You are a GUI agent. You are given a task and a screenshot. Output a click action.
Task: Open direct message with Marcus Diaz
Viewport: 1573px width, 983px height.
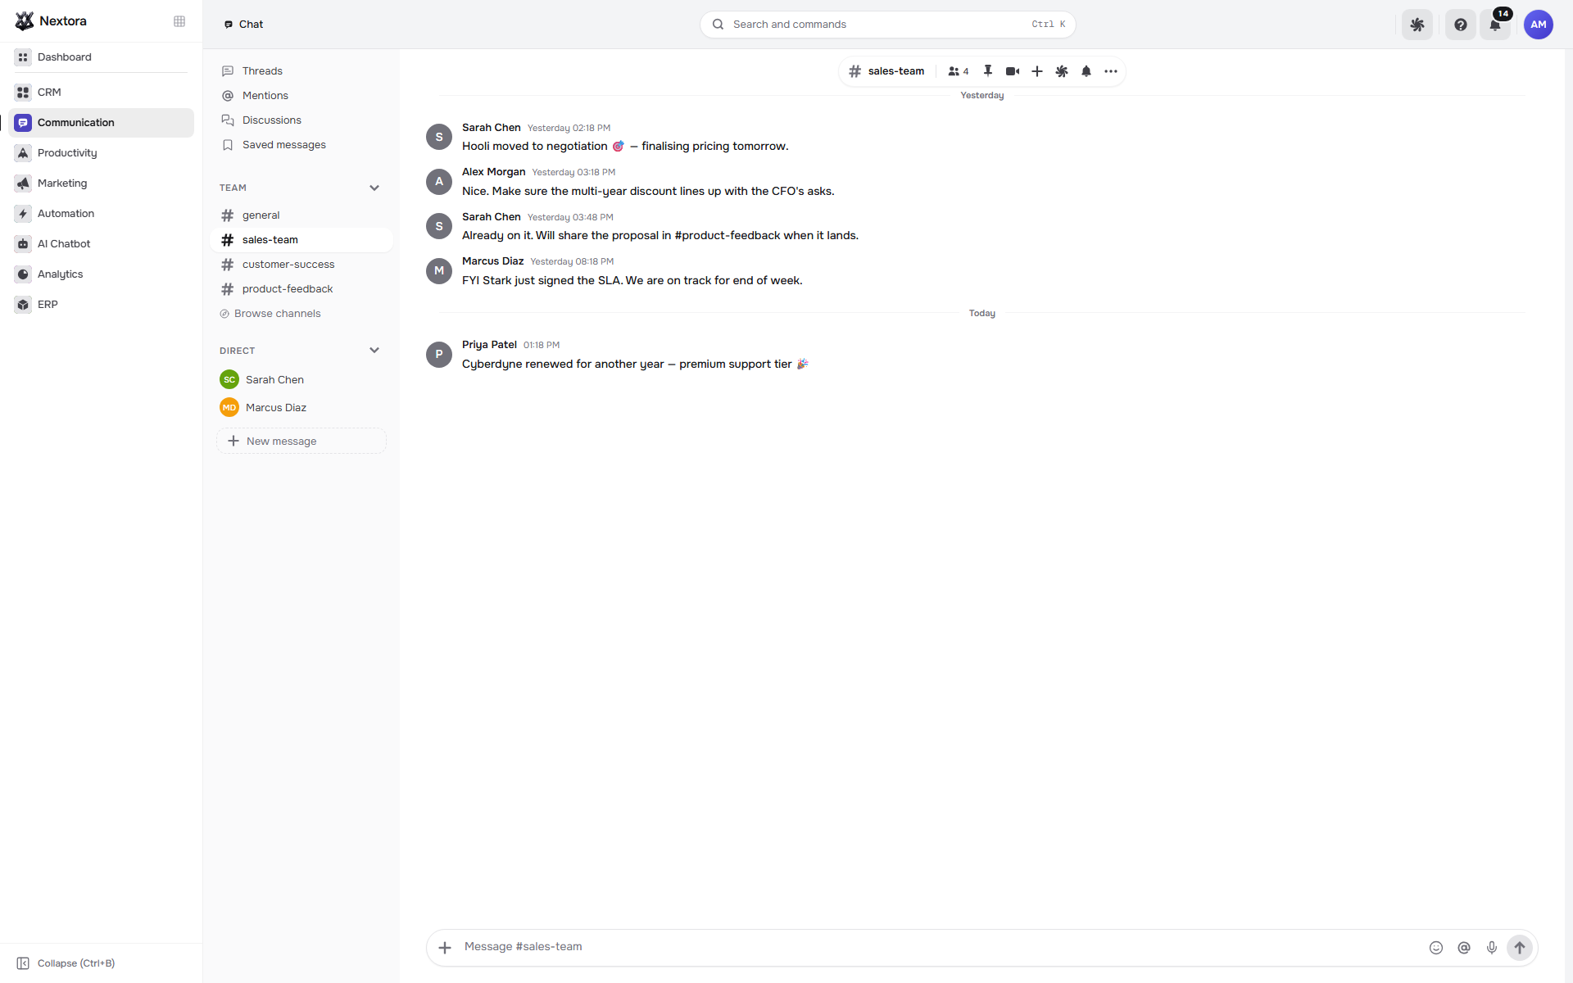click(x=301, y=408)
